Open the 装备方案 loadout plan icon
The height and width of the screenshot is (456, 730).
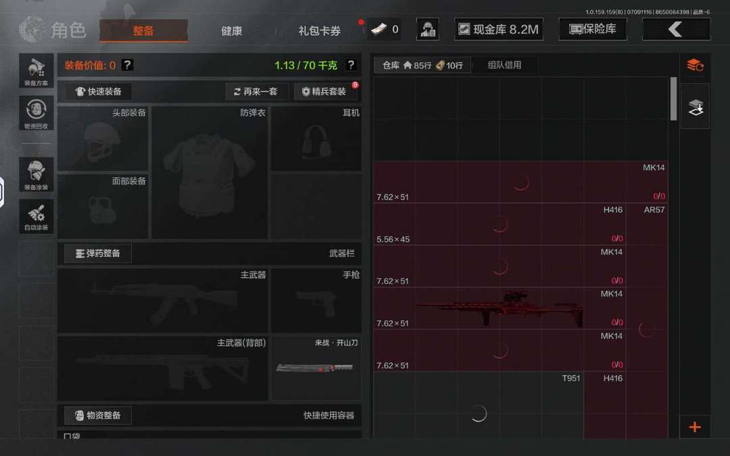coord(36,71)
